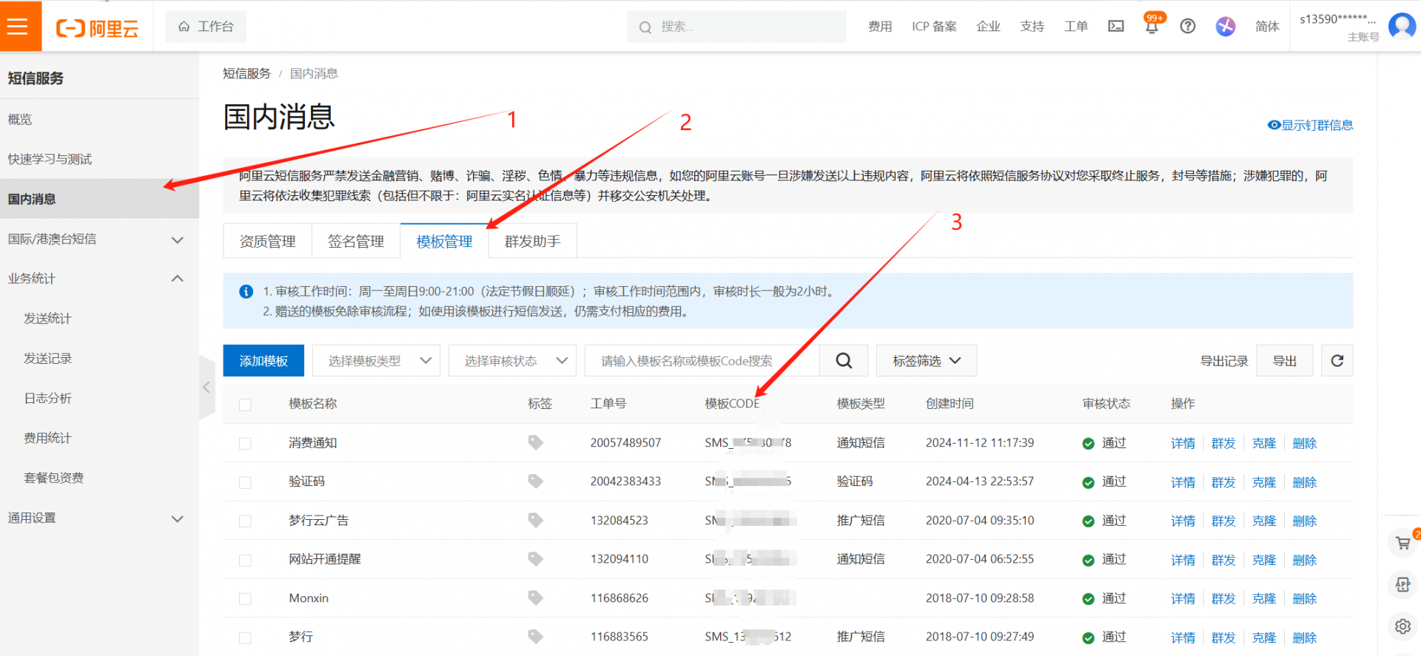Screen dimensions: 1421x656
Task: Check the 消费通知 row checkbox
Action: click(x=245, y=443)
